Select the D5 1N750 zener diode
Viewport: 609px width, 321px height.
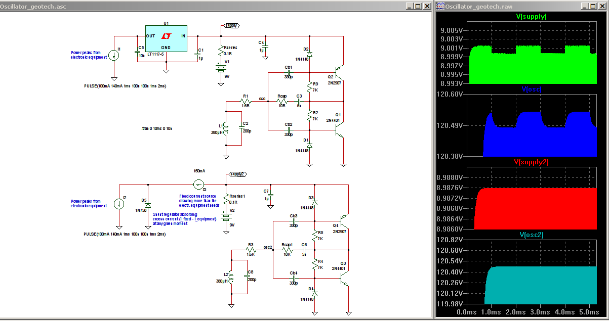pyautogui.click(x=148, y=204)
